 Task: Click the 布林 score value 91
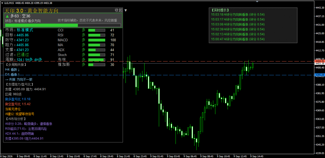[x=112, y=60]
